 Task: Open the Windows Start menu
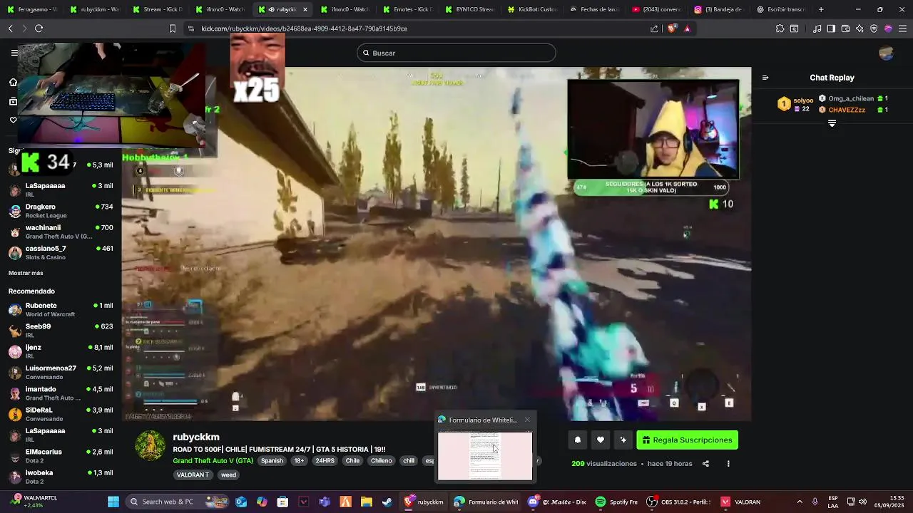pos(113,502)
